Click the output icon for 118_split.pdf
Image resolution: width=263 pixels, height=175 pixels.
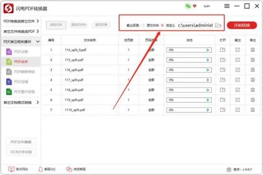click(x=238, y=90)
